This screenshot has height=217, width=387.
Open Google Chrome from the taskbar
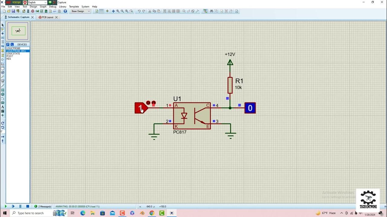(152, 213)
